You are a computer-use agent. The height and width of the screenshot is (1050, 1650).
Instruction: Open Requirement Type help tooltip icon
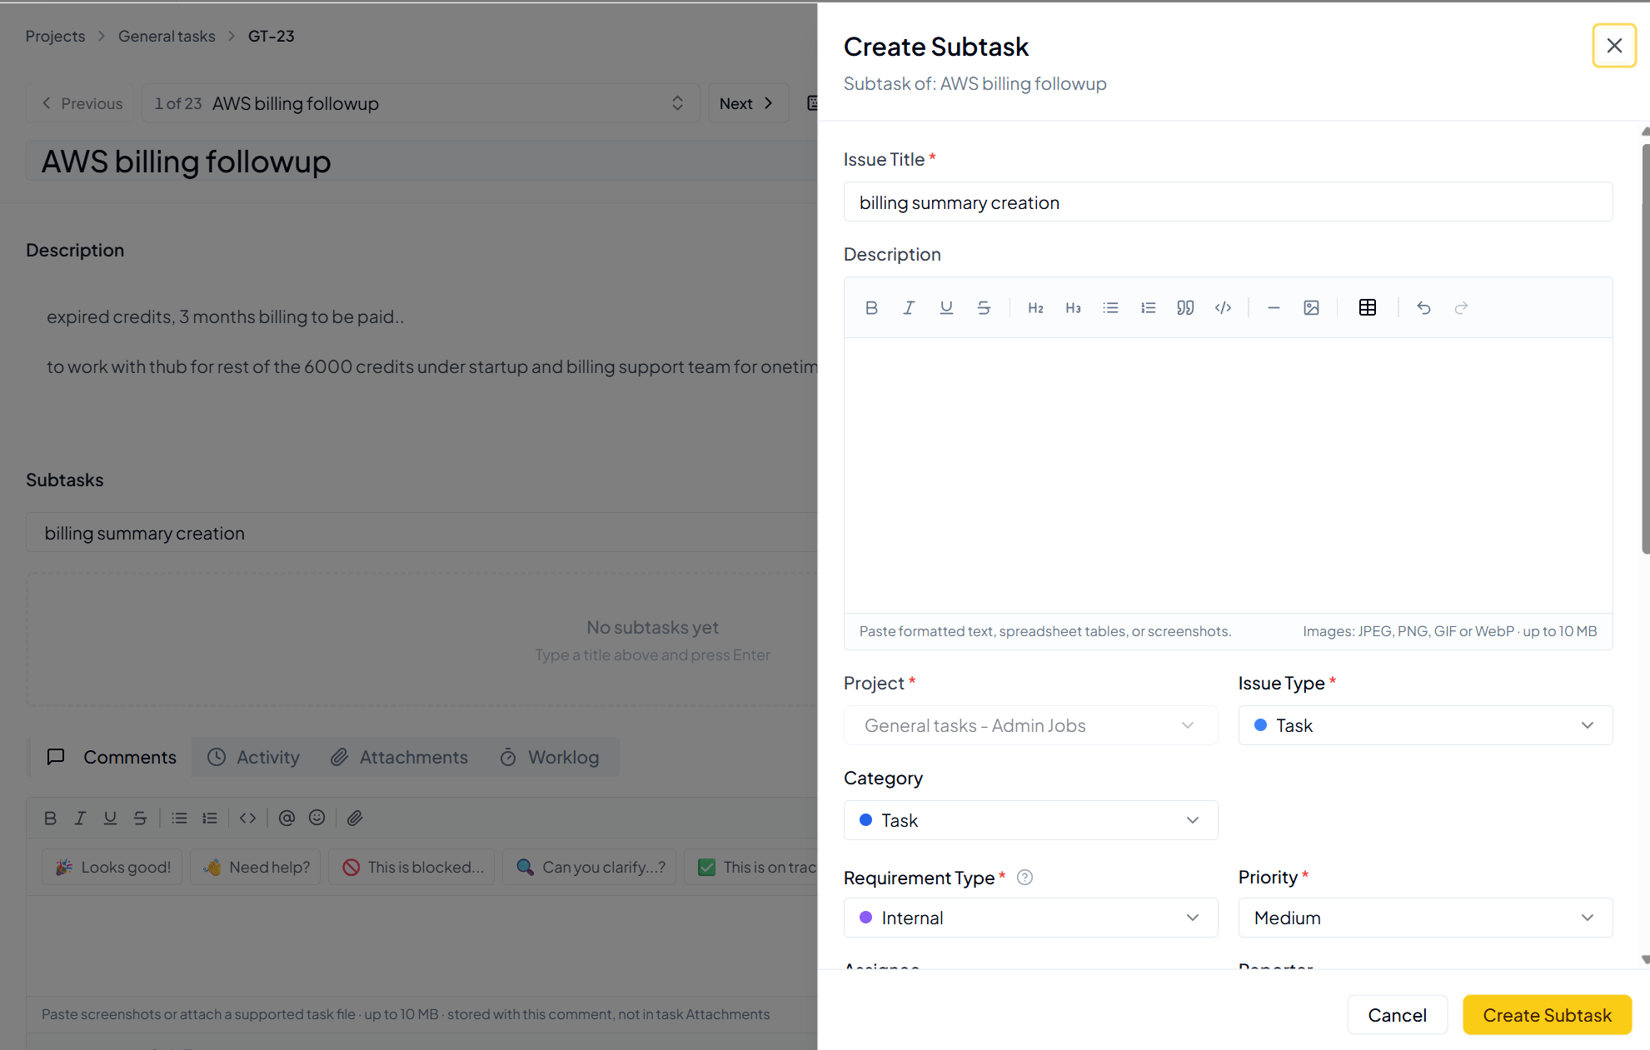tap(1024, 878)
